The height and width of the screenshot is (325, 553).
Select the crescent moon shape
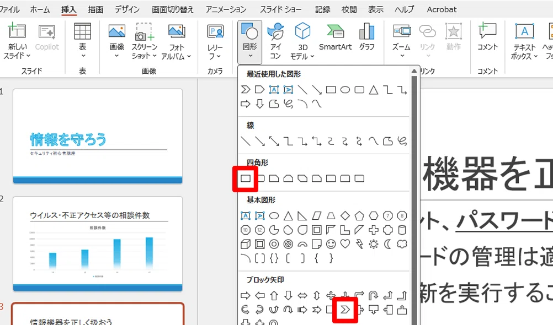[x=387, y=244]
